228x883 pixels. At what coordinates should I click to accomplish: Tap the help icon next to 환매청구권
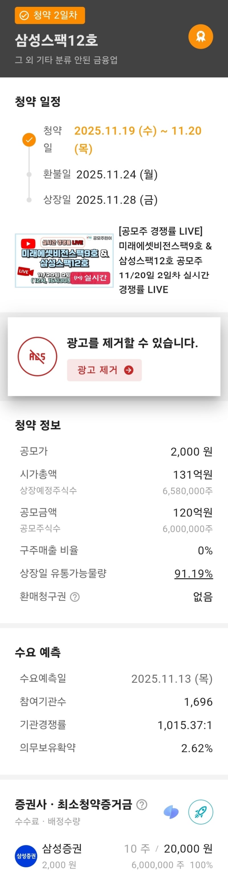[75, 597]
